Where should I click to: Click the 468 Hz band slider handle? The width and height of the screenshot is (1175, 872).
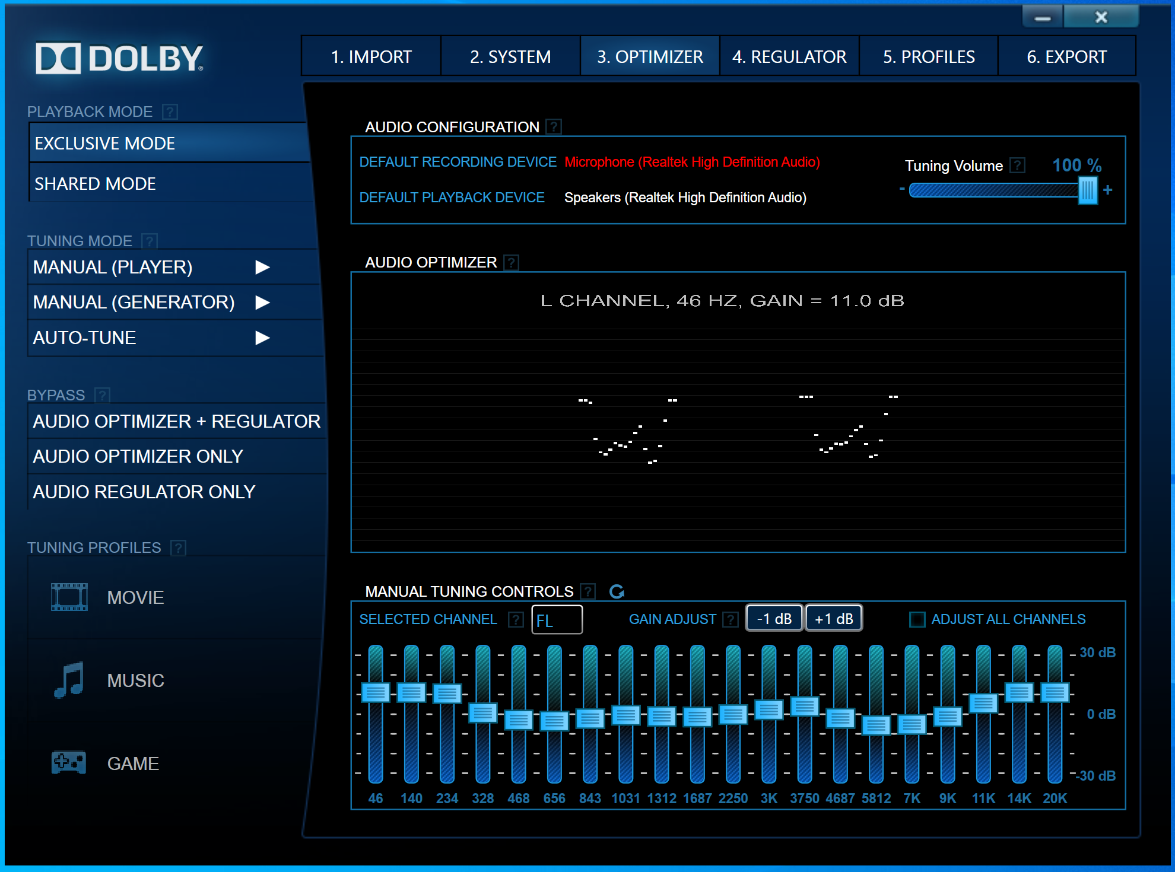(x=519, y=720)
